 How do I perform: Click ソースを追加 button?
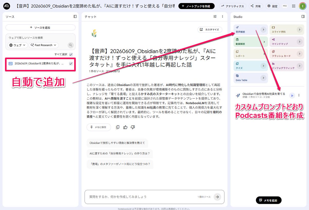point(40,27)
